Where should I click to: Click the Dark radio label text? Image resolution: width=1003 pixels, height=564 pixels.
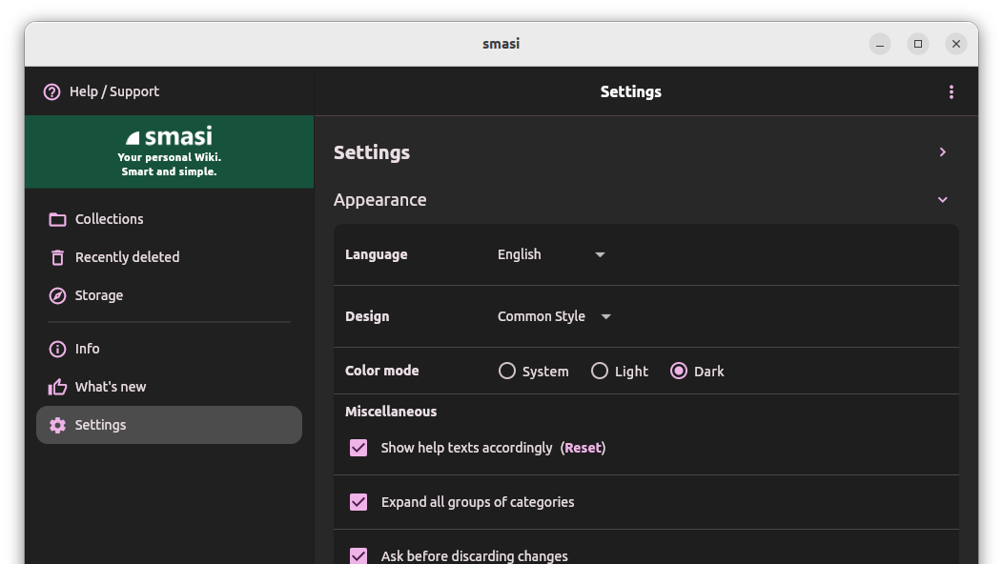click(708, 372)
